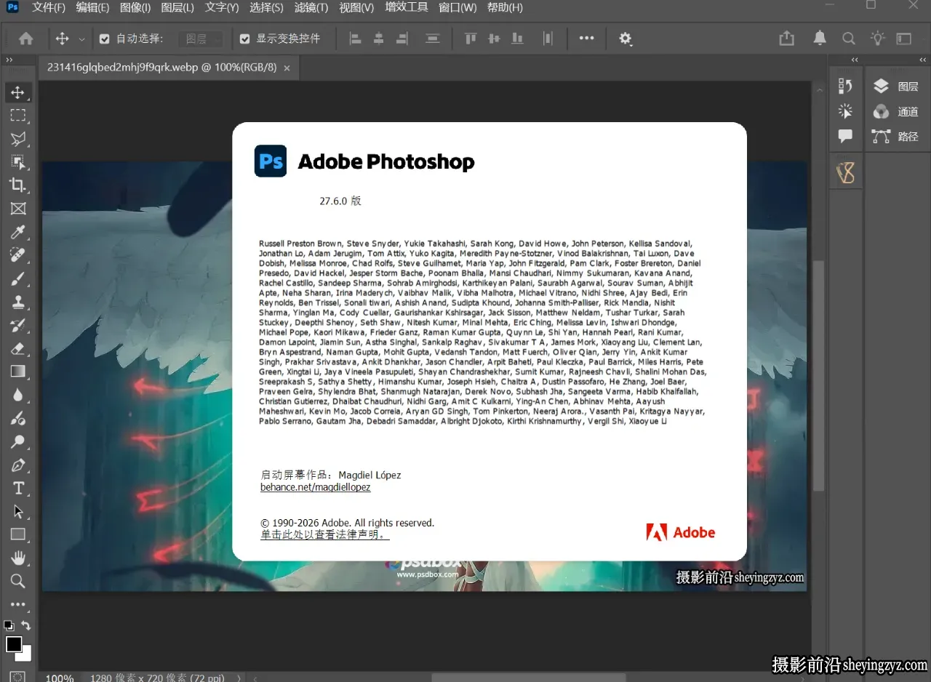Select the Polygonal Lasso tool
The height and width of the screenshot is (682, 931).
[x=18, y=139]
